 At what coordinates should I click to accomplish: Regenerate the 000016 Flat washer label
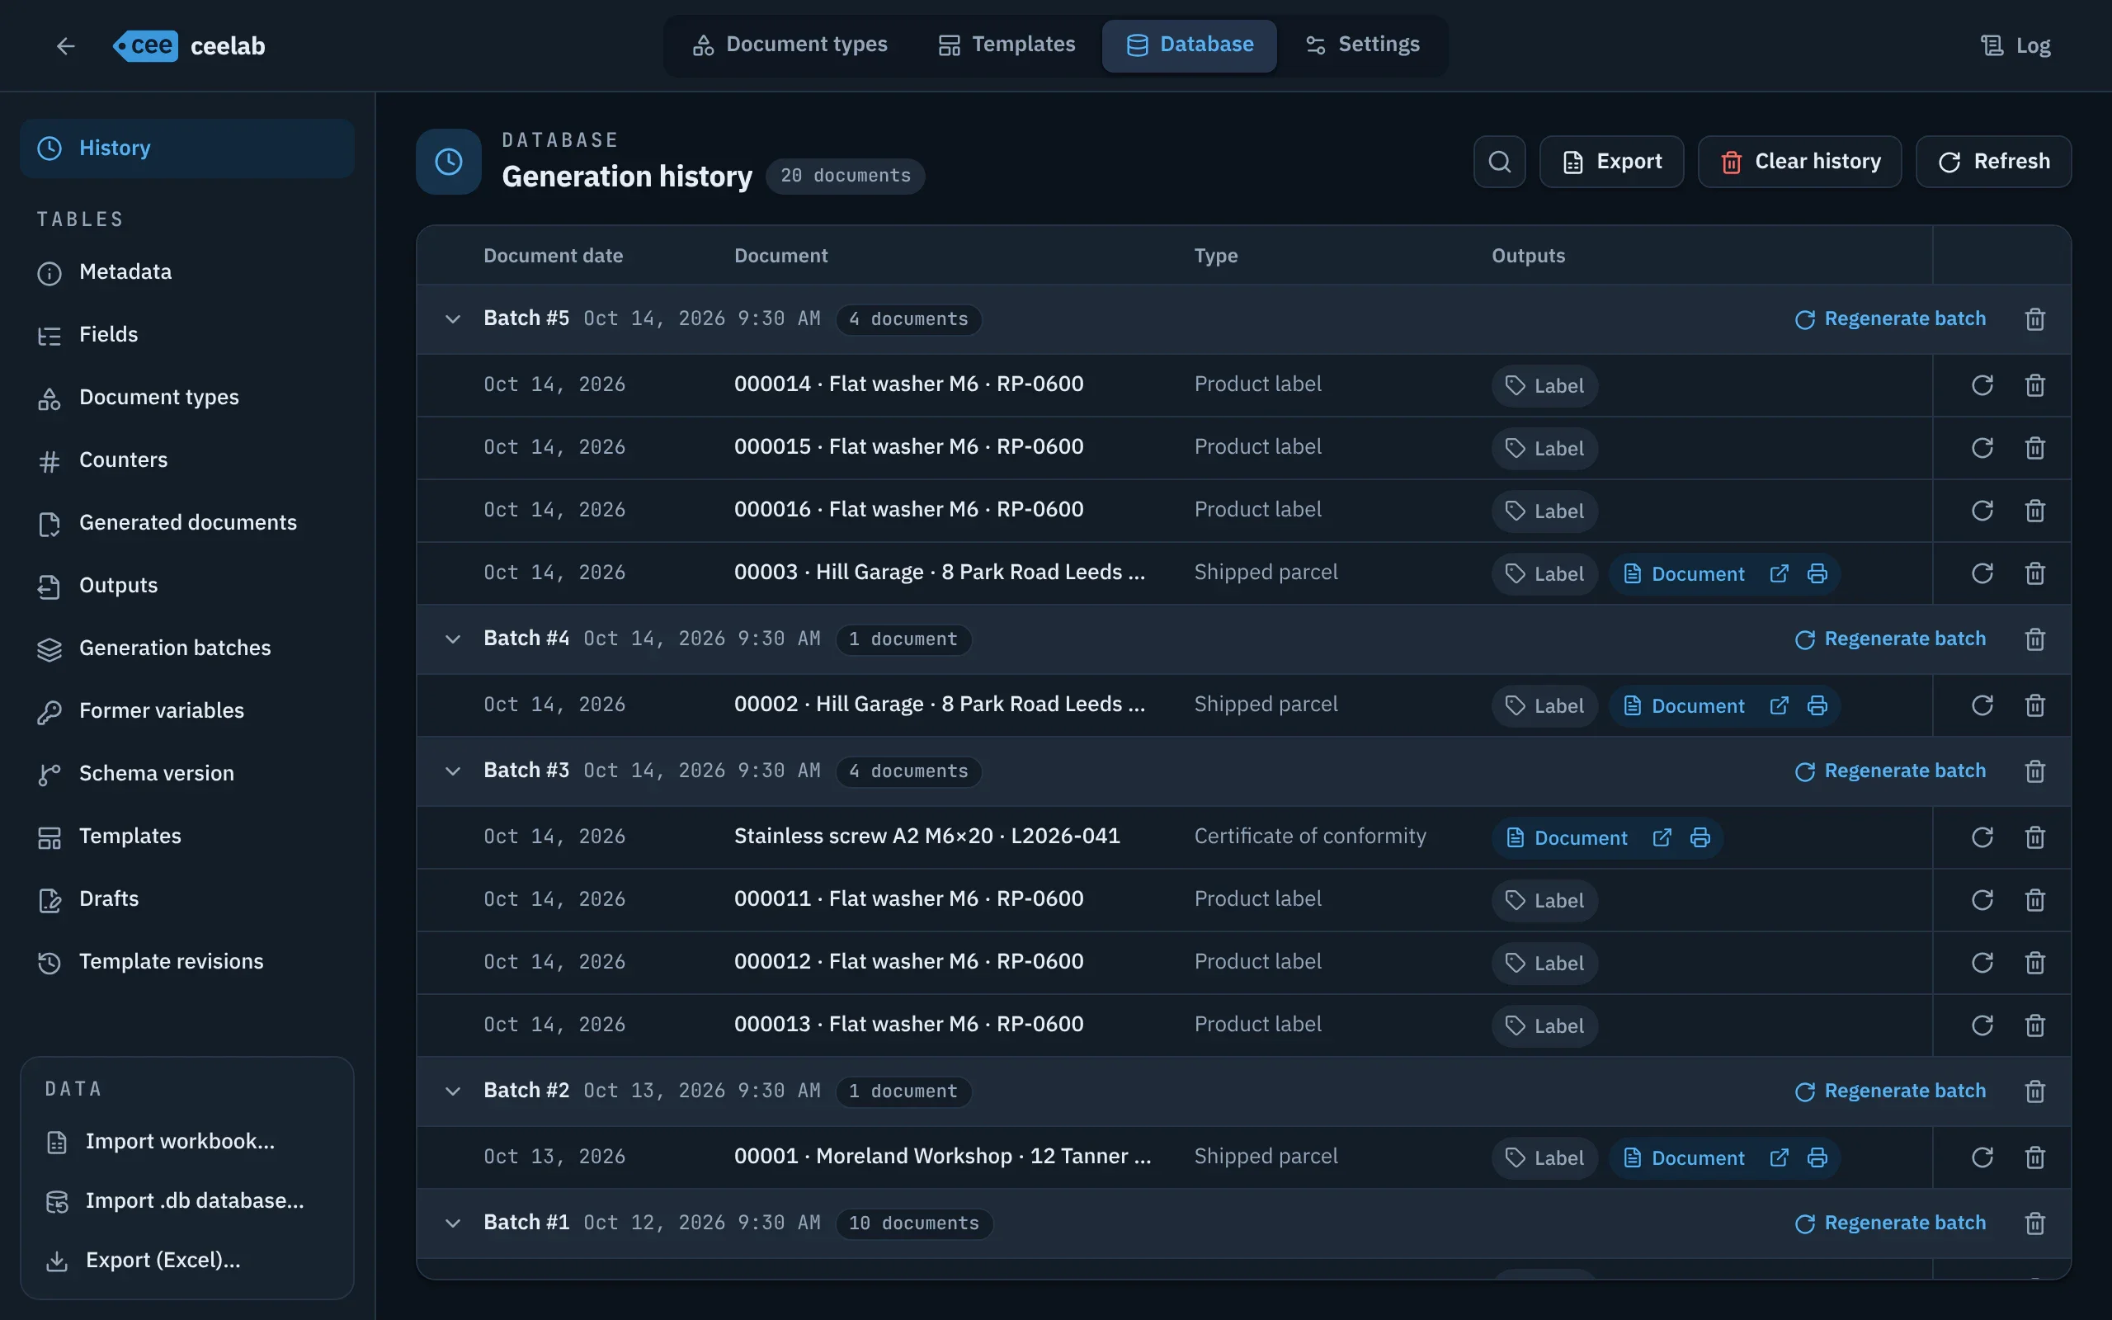1982,511
